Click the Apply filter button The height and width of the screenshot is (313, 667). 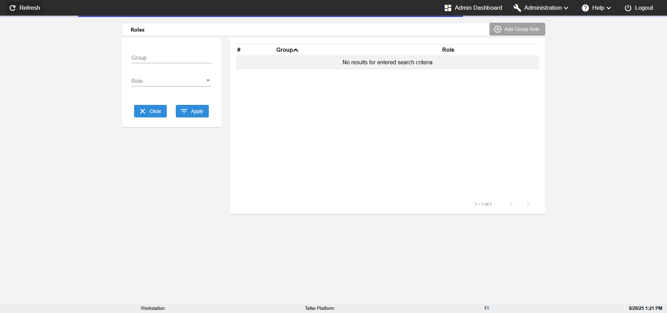tap(192, 111)
